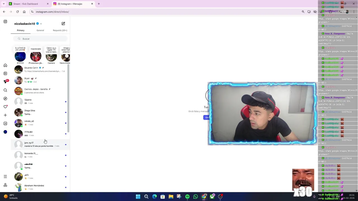Open chat with leonardo.15__
This screenshot has height=201, width=358.
tap(41, 155)
